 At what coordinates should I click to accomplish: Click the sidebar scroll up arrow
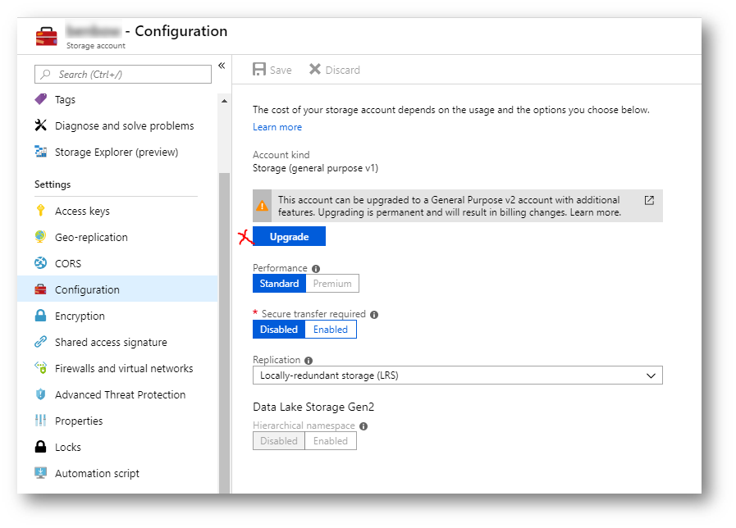pyautogui.click(x=224, y=101)
